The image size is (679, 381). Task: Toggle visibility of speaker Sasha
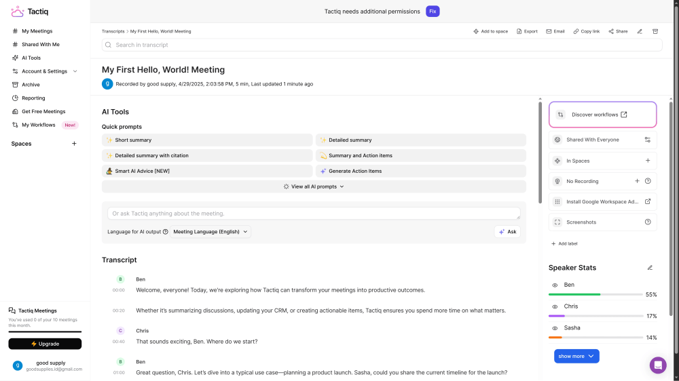click(x=555, y=328)
